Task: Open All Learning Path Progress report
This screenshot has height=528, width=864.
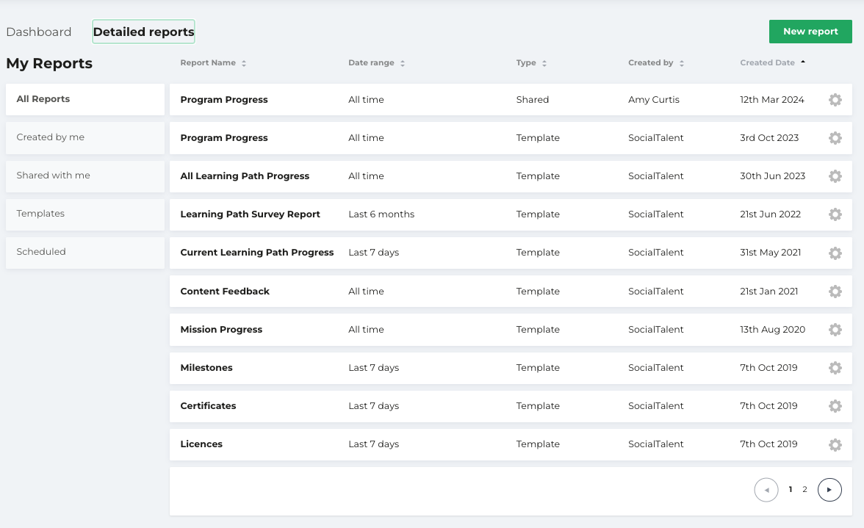Action: pos(245,176)
